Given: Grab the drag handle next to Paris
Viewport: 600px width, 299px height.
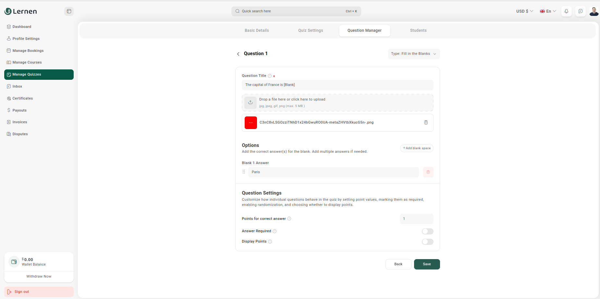Looking at the screenshot, I should pos(244,172).
